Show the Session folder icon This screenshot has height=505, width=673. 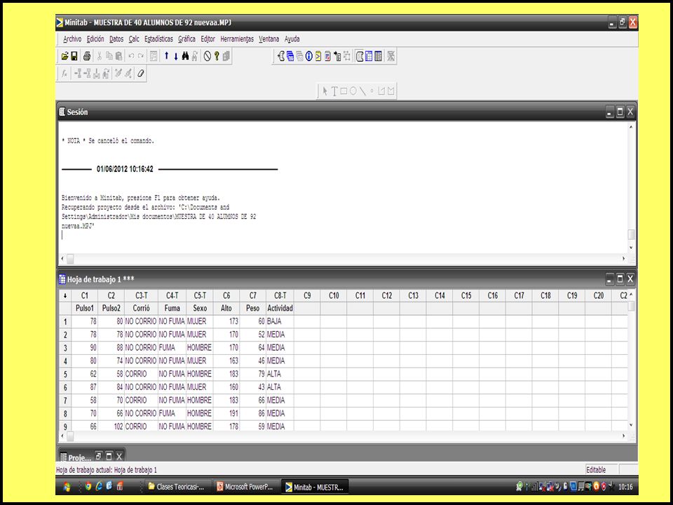coord(281,56)
